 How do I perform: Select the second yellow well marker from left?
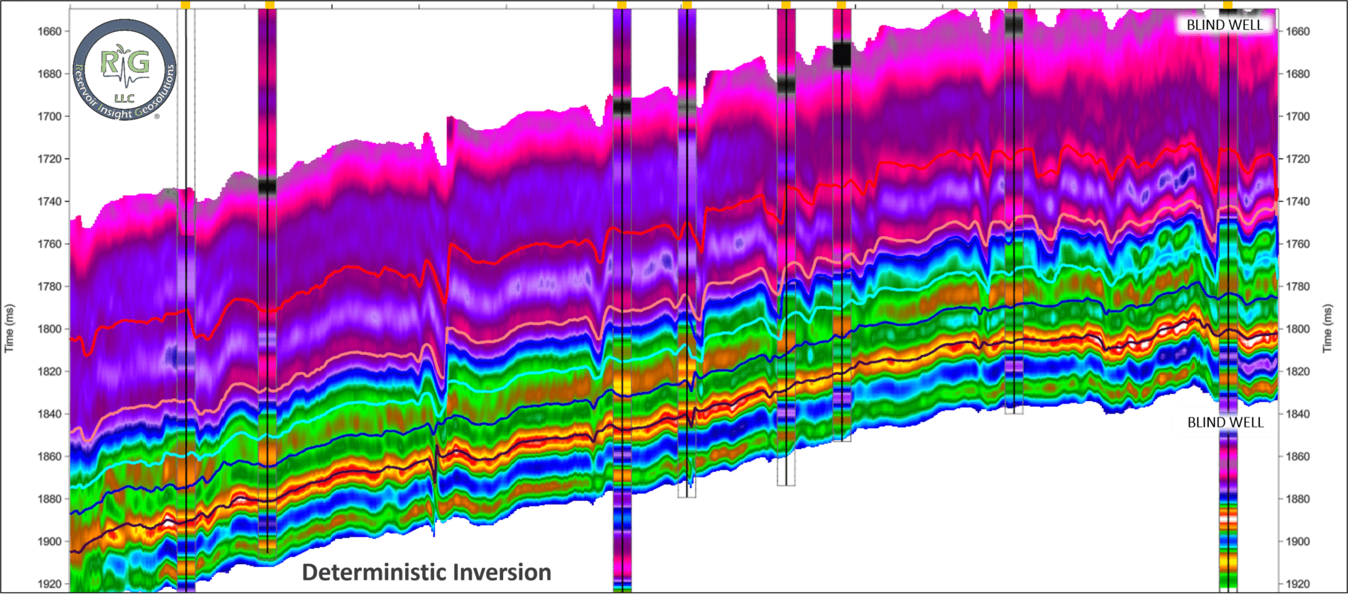(270, 5)
